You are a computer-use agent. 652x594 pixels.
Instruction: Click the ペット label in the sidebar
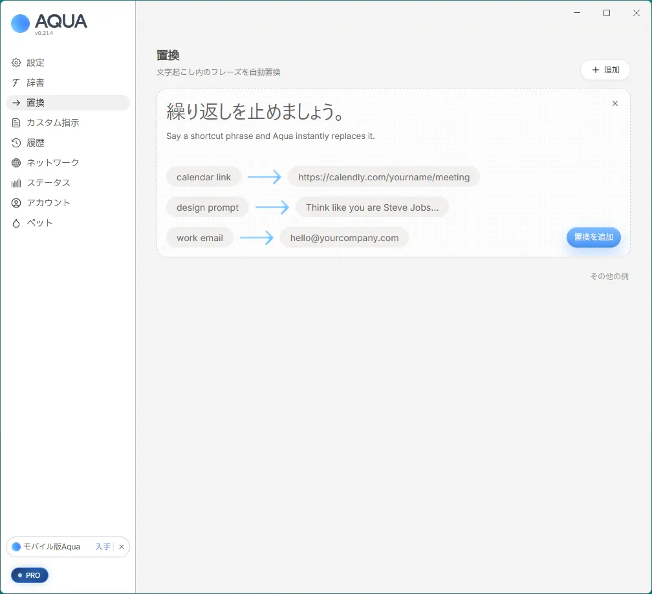point(40,223)
